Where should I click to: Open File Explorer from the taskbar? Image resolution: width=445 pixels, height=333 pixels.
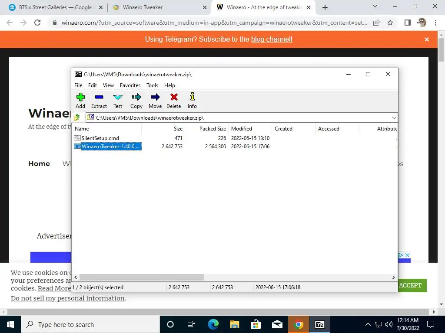tap(234, 324)
